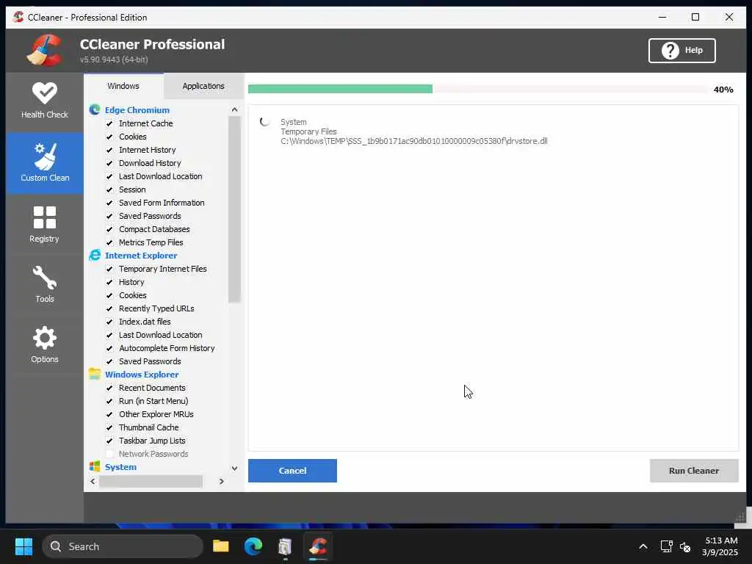Click the green cleaning progress bar
The height and width of the screenshot is (564, 752).
coord(341,89)
